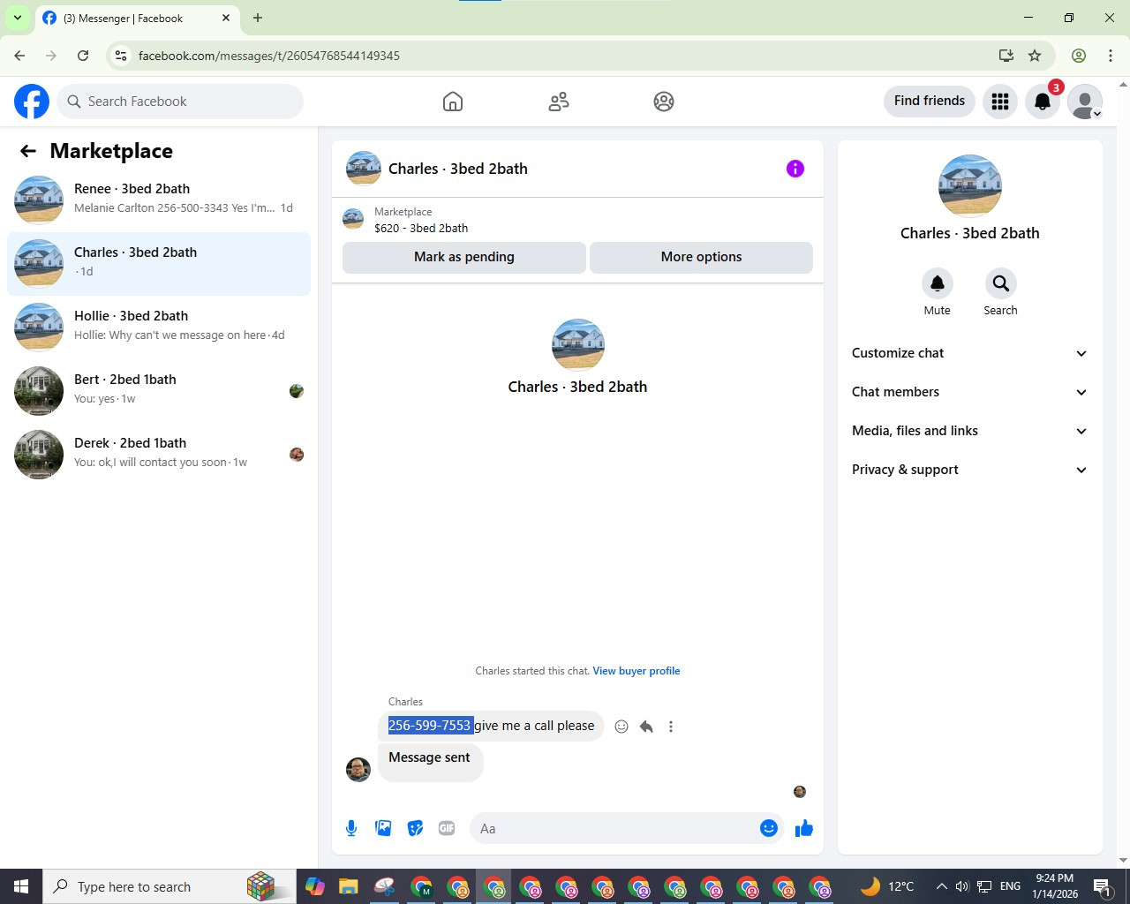Open Hollie 3bed 2bath conversation
Image resolution: width=1130 pixels, height=904 pixels.
click(x=159, y=327)
